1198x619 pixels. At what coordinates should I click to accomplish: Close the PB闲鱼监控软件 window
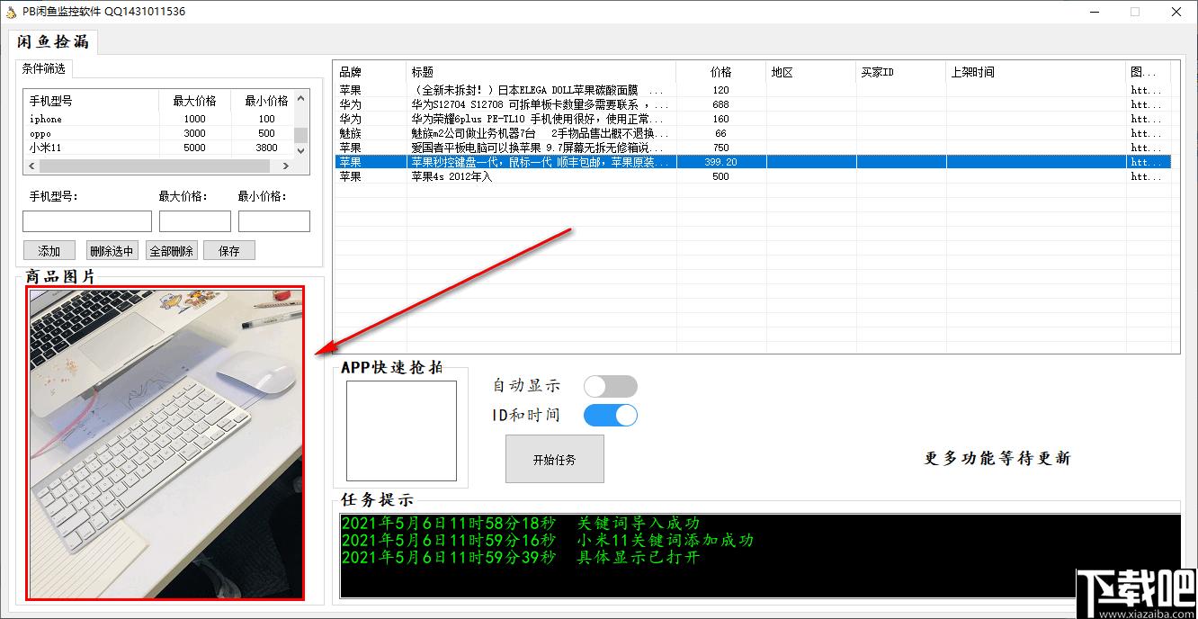(1176, 12)
